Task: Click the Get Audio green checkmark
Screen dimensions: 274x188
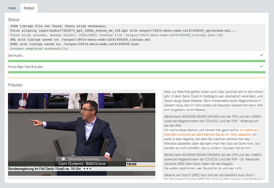Action: 261,55
